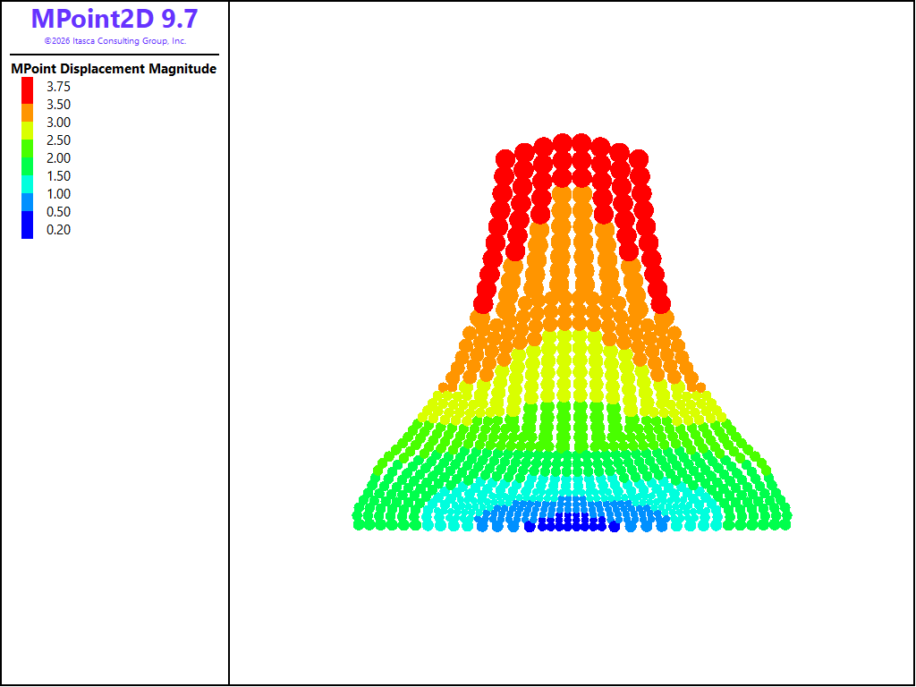The height and width of the screenshot is (687, 916).
Task: Click the 2.00 legend value
Action: [58, 157]
